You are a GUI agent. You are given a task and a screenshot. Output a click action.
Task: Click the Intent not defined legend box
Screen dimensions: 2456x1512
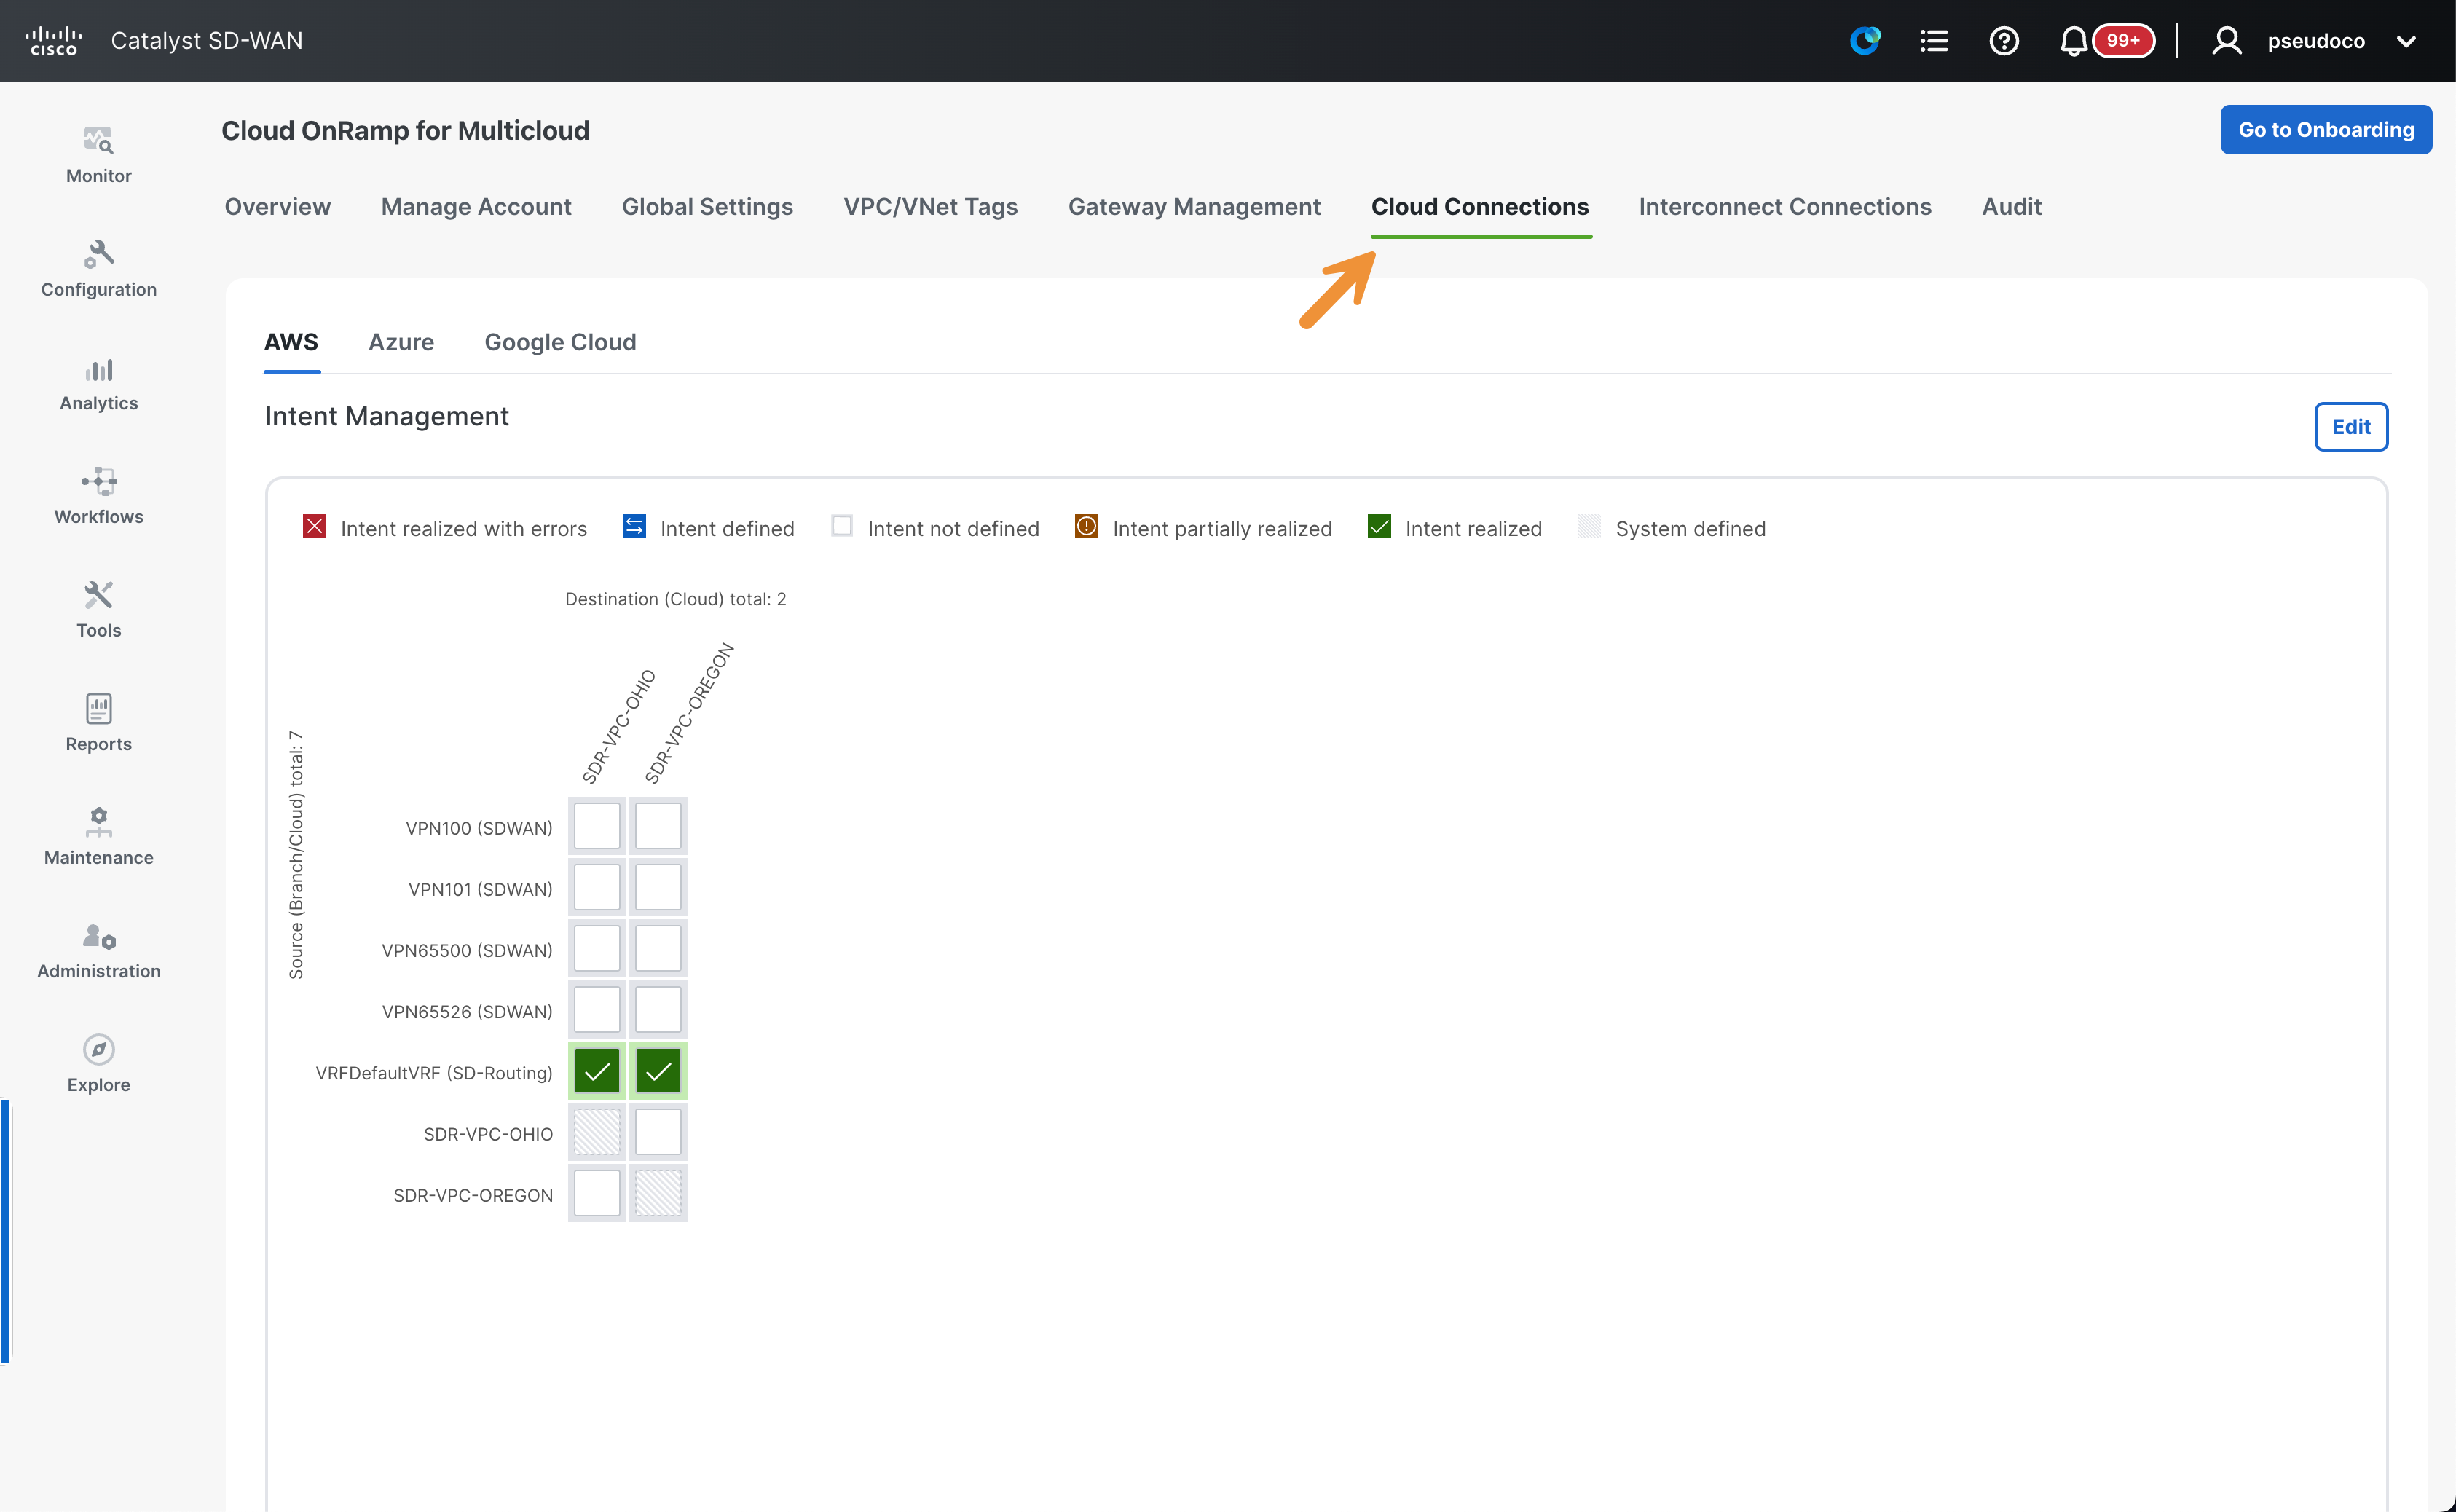coord(842,527)
